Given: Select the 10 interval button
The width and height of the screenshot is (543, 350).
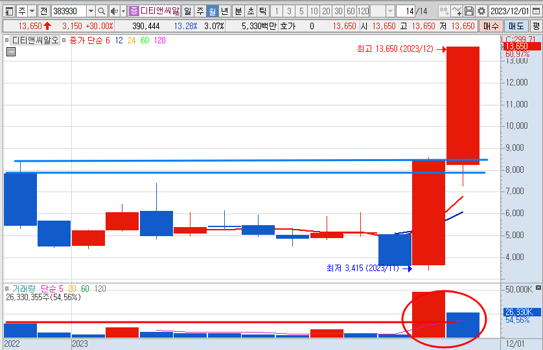Looking at the screenshot, I should 314,12.
